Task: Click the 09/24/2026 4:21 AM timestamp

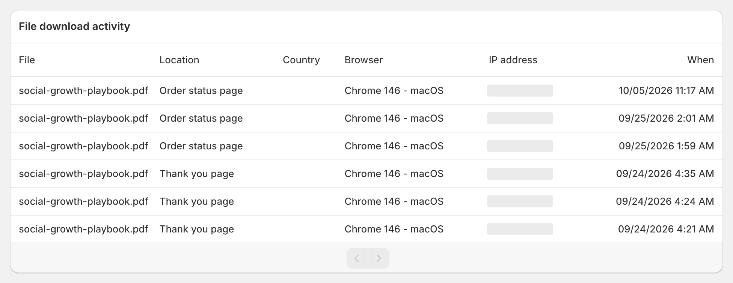Action: 666,229
